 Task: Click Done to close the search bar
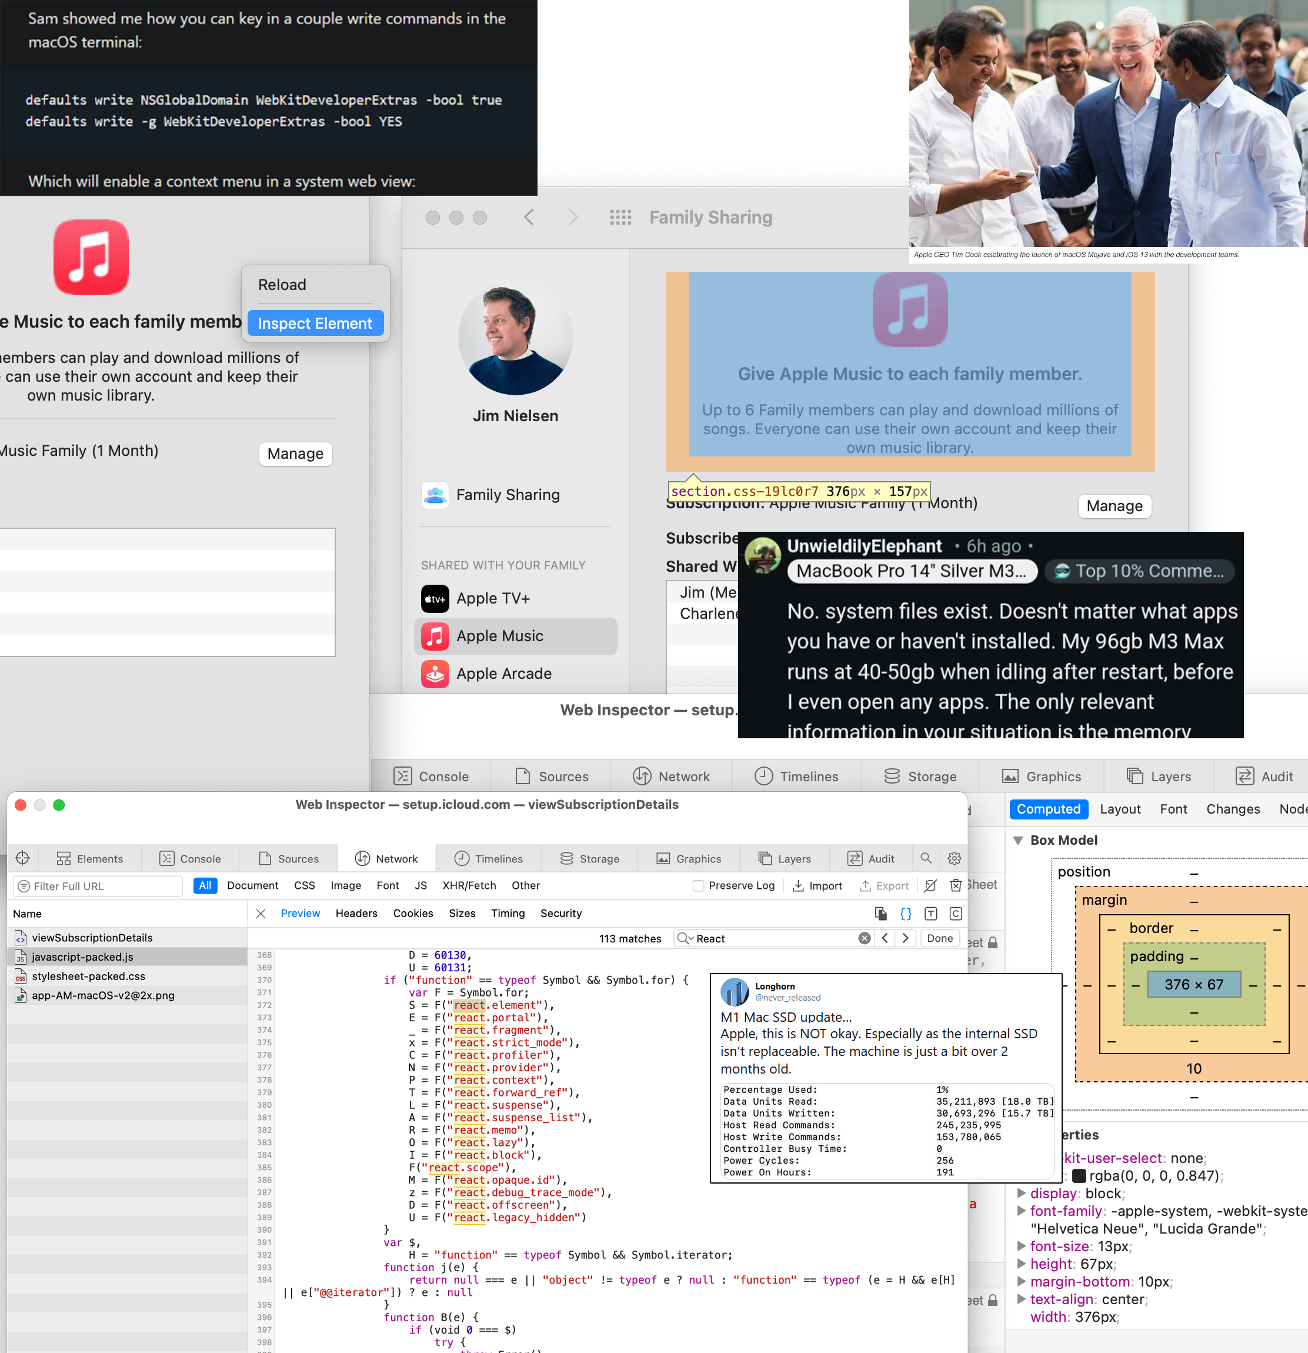[x=939, y=938]
